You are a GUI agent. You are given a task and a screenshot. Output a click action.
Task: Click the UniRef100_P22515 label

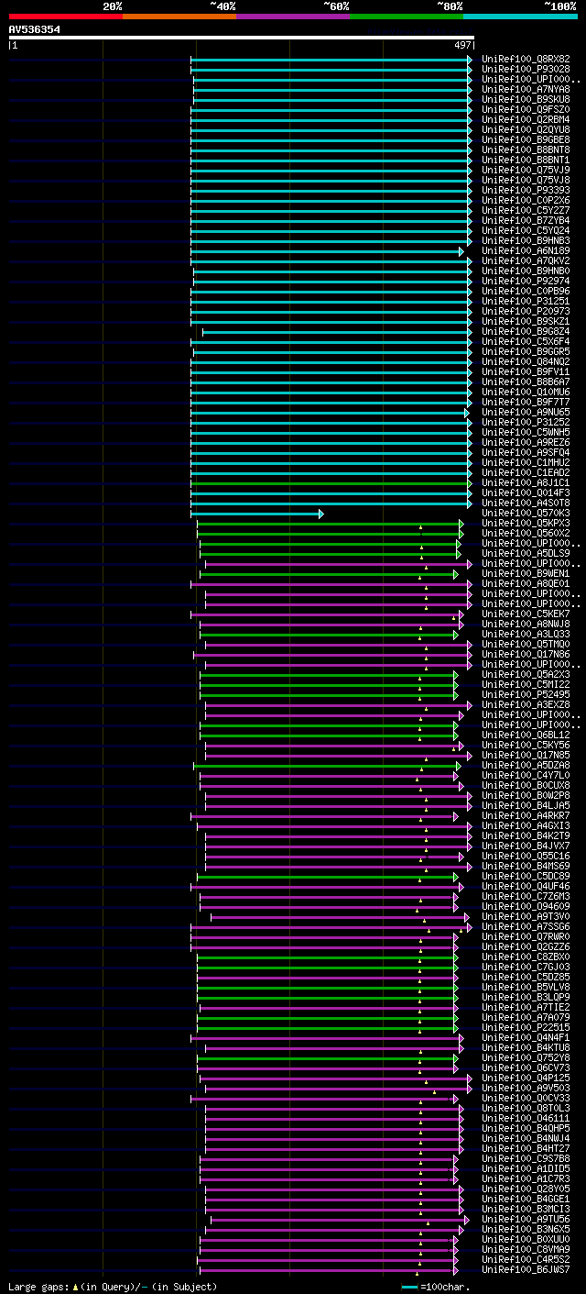point(526,1028)
